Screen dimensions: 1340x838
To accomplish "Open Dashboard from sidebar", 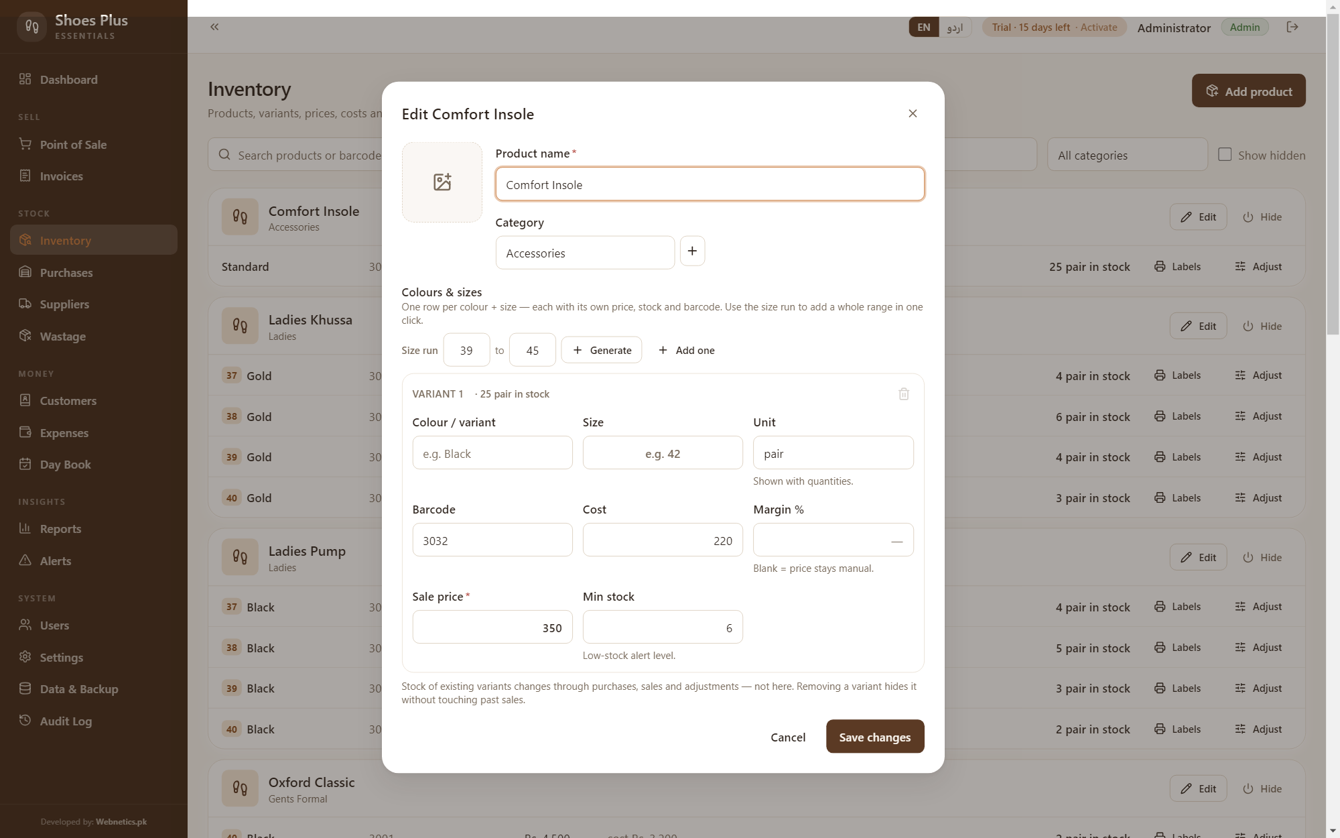I will point(94,79).
